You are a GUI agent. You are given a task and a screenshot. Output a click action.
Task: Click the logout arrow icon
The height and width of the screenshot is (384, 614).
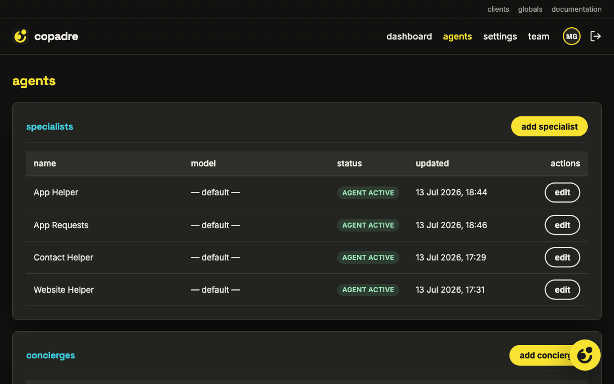[595, 36]
